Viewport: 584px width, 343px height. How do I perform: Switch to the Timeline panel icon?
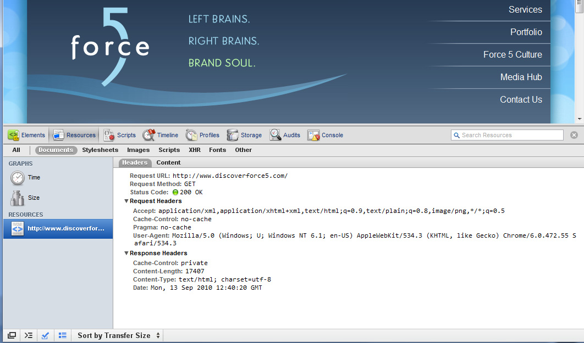point(148,135)
